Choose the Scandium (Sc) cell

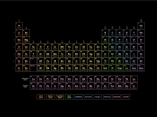tap(33, 47)
